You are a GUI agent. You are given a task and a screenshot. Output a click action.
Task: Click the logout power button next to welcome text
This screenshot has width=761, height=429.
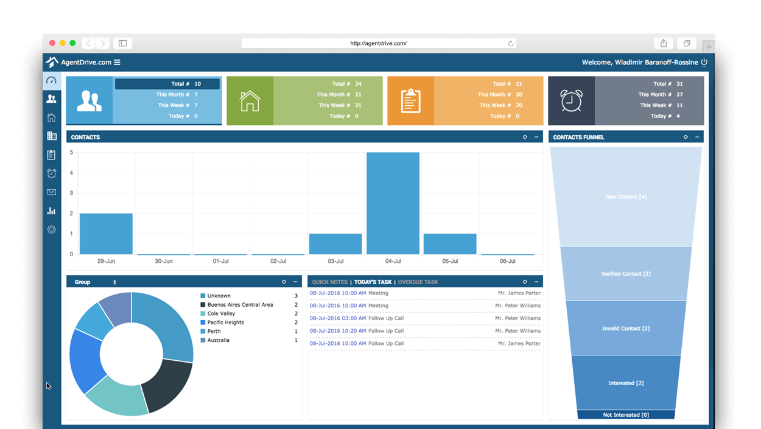pyautogui.click(x=704, y=61)
